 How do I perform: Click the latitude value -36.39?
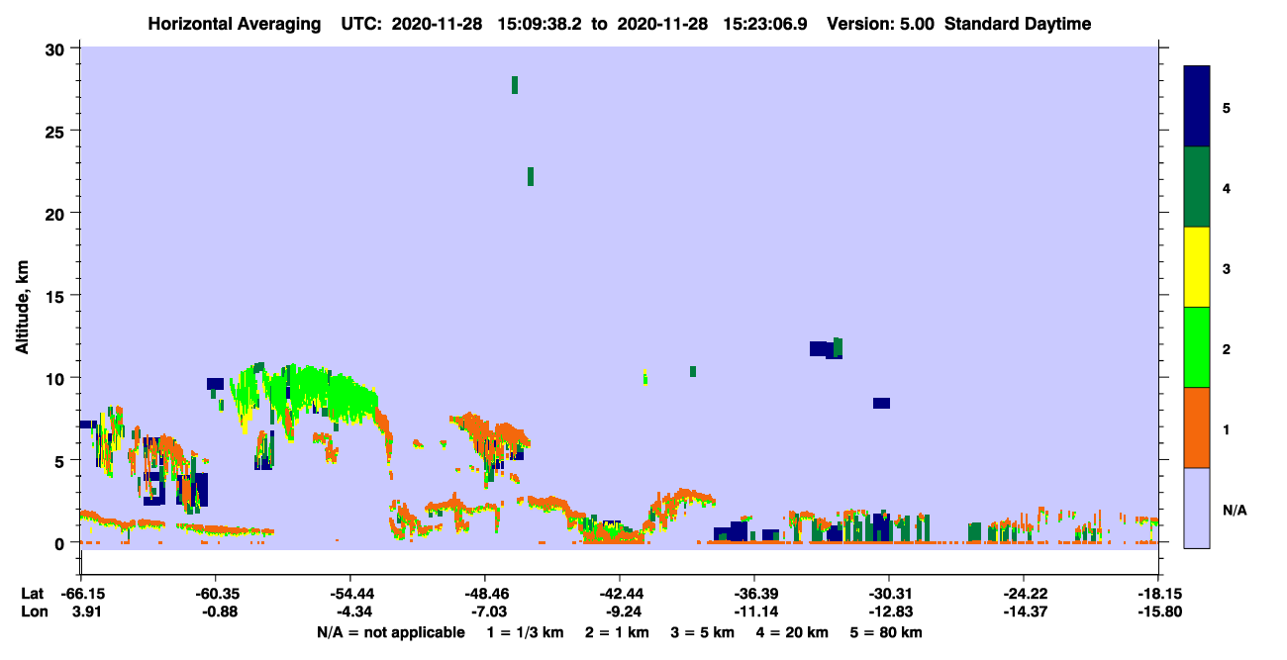tap(754, 593)
